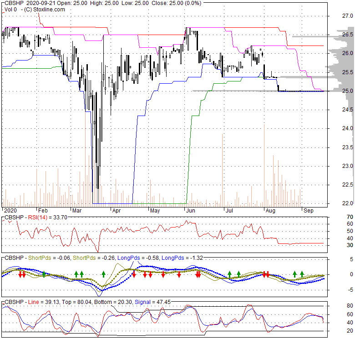355x339 pixels.
Task: Click the 23.5 price axis label
Action: [x=348, y=147]
